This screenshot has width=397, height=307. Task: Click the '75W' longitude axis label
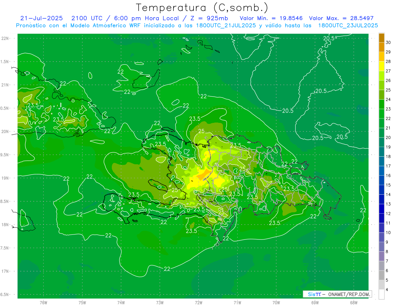82,302
